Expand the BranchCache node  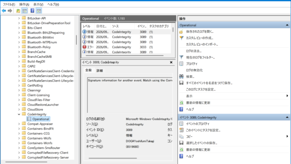pyautogui.click(x=19, y=52)
